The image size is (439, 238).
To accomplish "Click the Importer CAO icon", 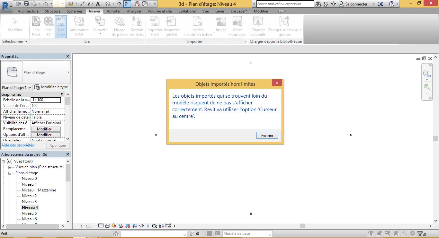I will coord(155,27).
